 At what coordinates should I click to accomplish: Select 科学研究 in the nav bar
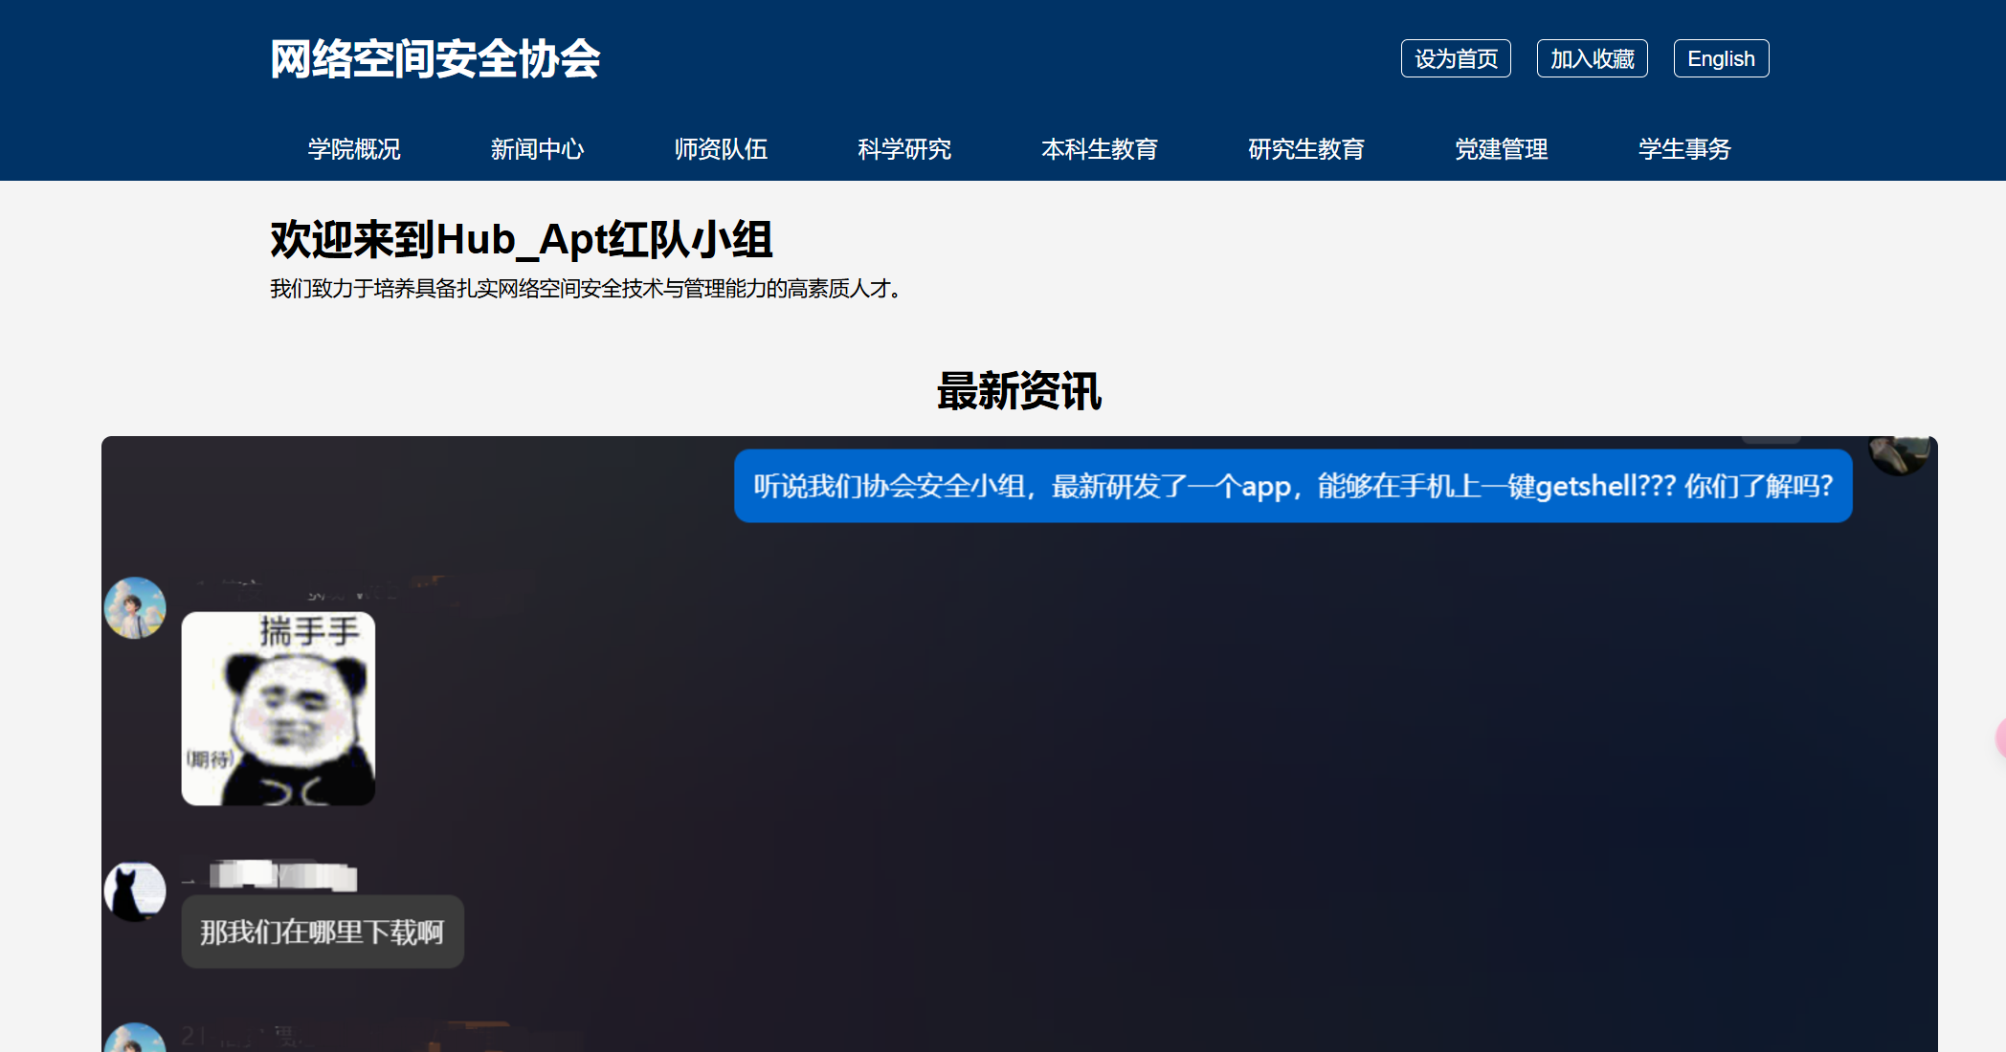tap(904, 149)
